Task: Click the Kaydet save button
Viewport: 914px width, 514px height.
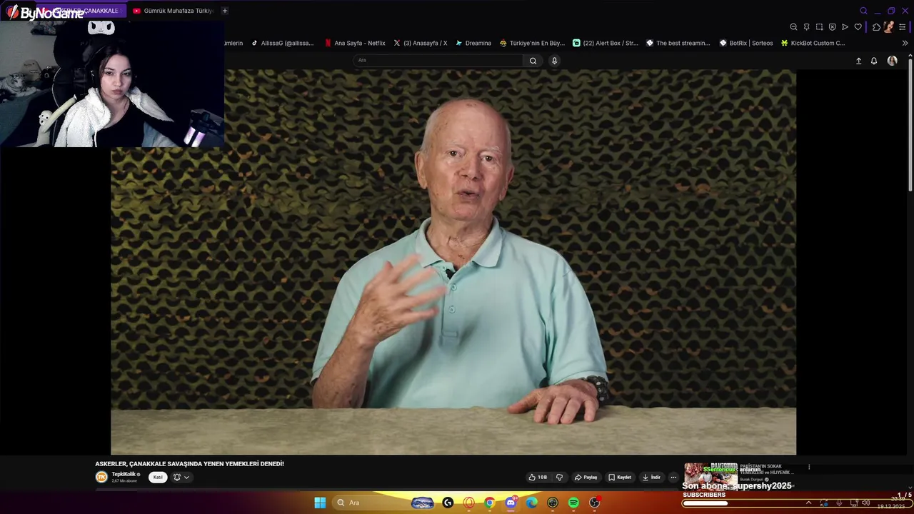Action: [x=620, y=477]
